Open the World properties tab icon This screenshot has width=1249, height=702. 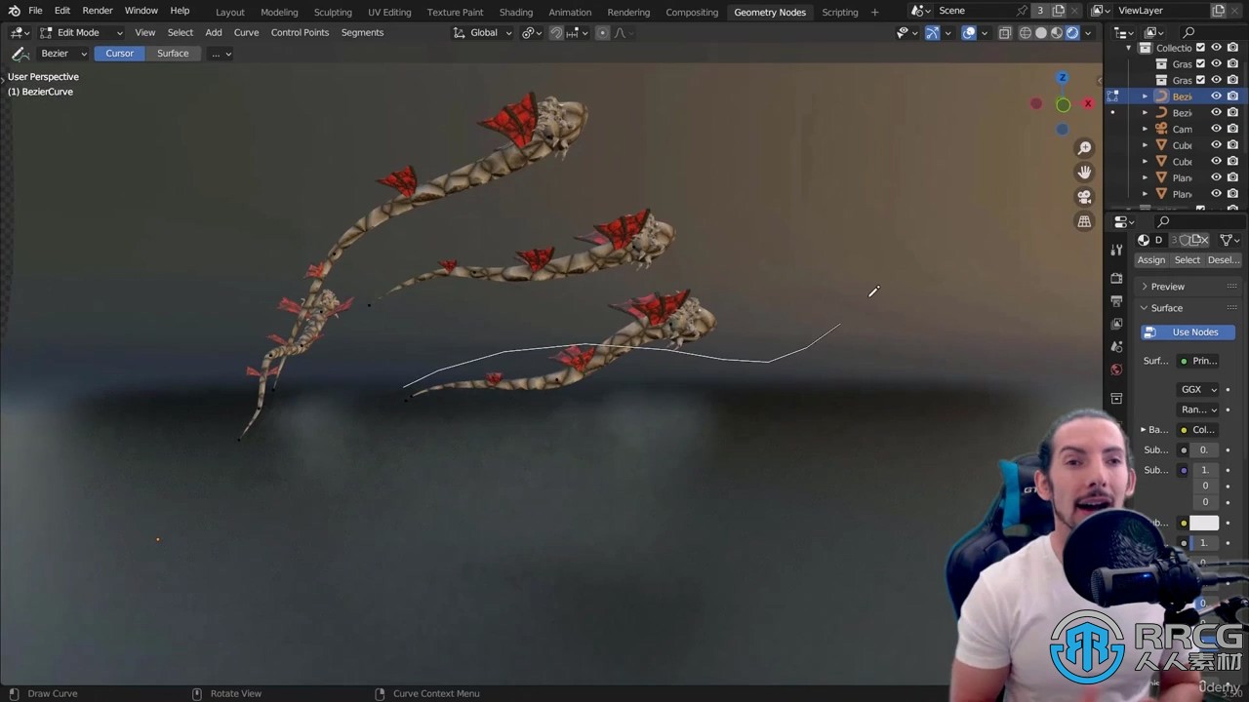1116,370
